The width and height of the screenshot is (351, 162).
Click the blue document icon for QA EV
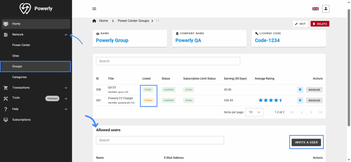pos(300,90)
